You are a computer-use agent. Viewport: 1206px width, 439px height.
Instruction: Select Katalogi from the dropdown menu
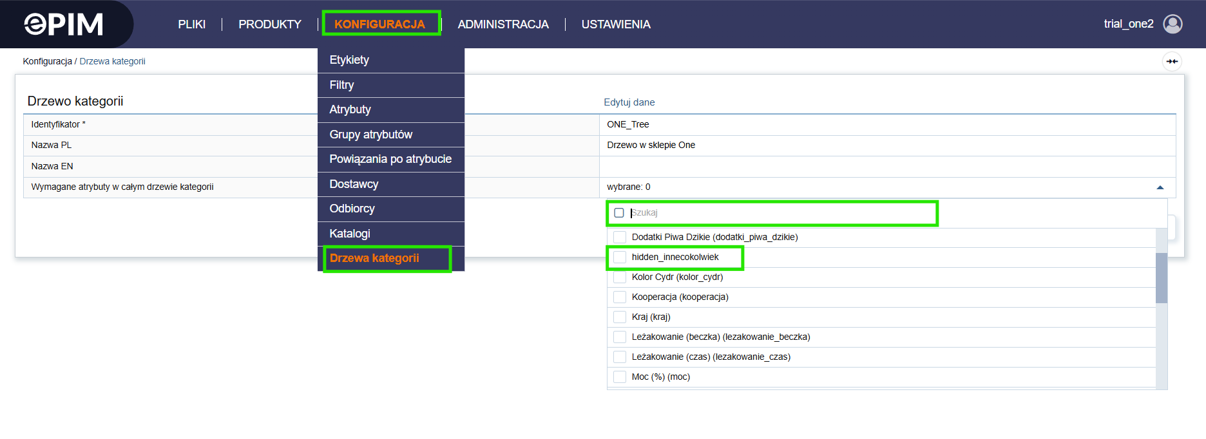click(x=391, y=234)
